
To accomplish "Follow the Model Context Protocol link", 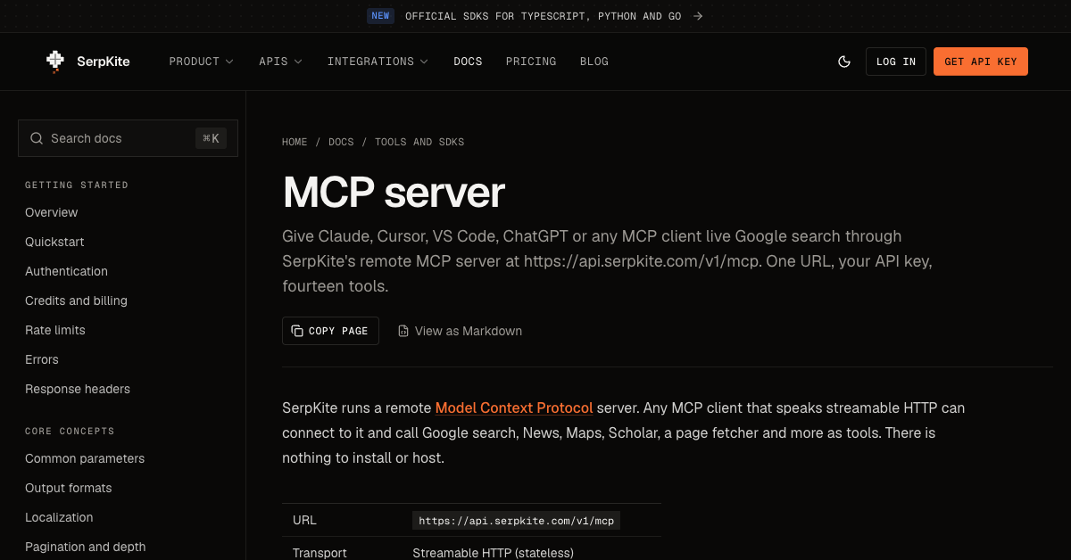I will 514,408.
